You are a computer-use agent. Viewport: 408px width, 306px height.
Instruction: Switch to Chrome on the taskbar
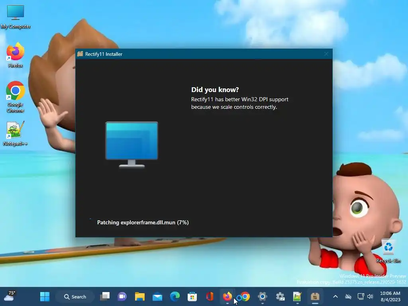245,296
